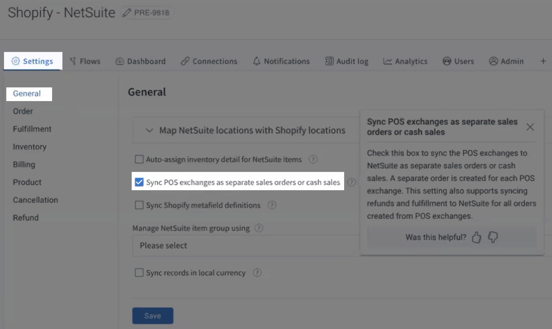Image resolution: width=552 pixels, height=329 pixels.
Task: Click the Save button
Action: coord(153,316)
